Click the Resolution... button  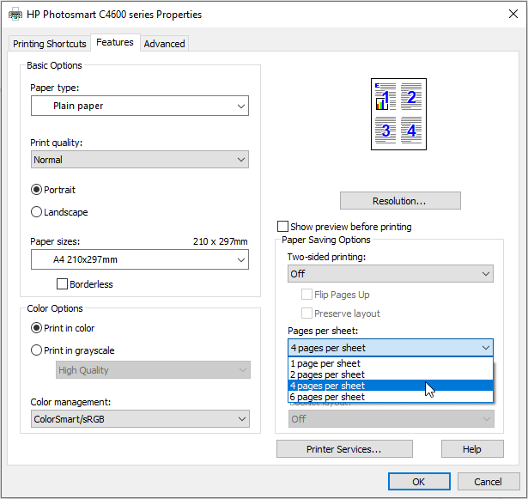(400, 201)
